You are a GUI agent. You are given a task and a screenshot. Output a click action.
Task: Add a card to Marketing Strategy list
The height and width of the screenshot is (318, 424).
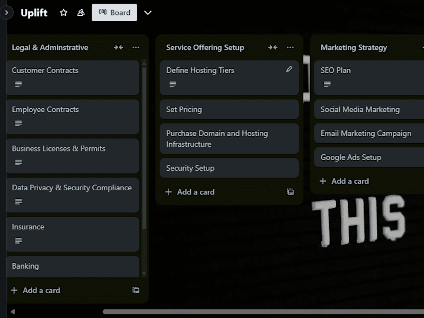click(344, 181)
